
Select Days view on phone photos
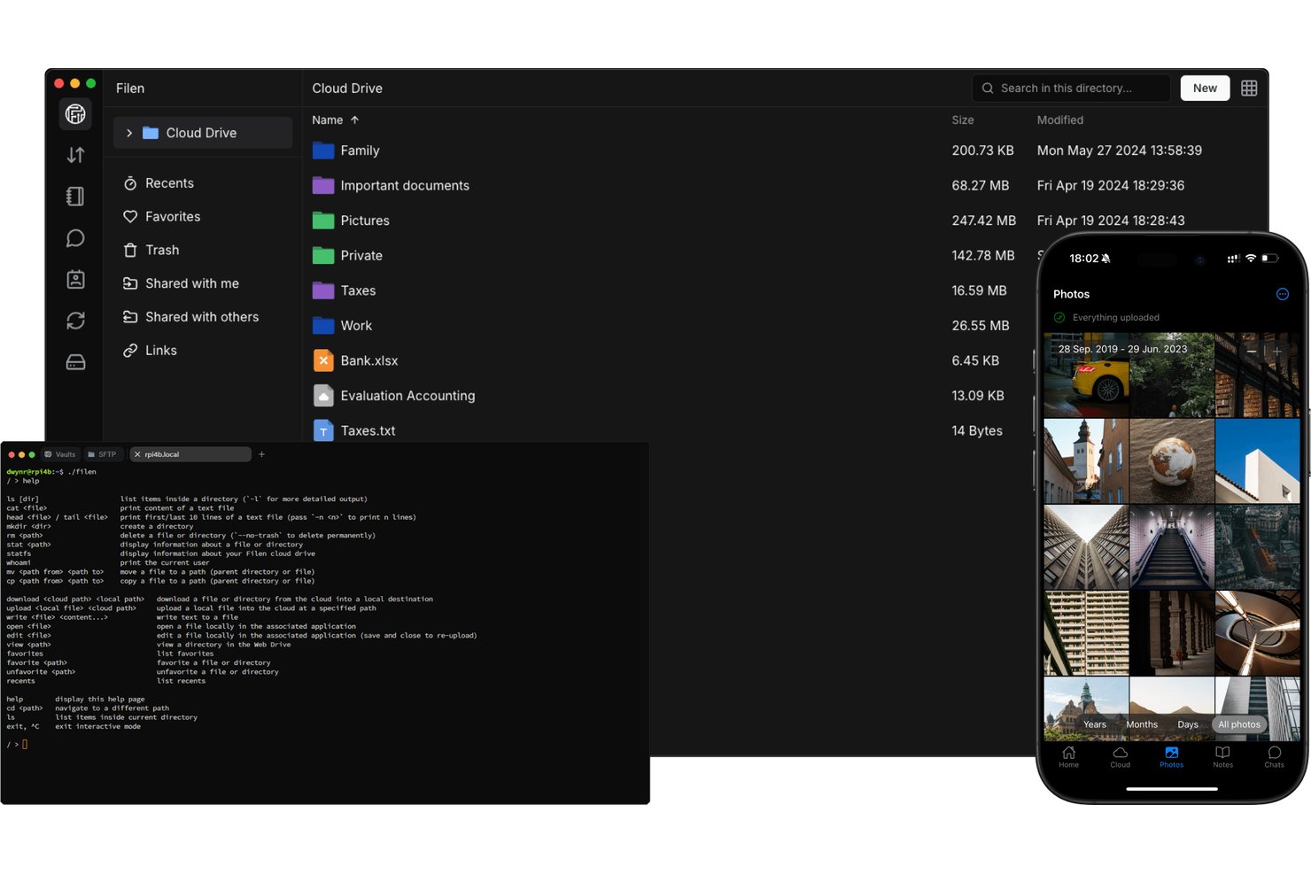1188,724
